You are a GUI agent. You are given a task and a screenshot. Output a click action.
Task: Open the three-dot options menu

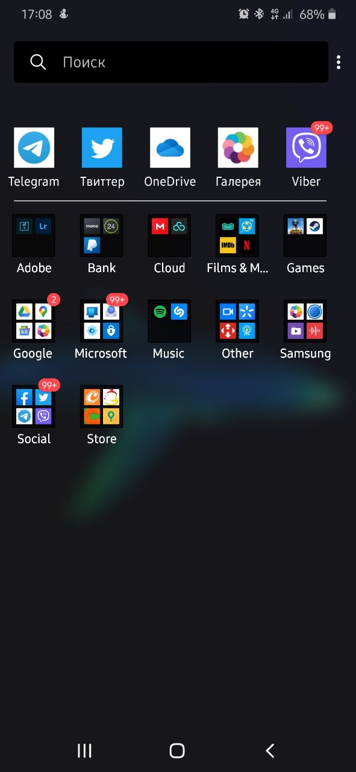pos(339,62)
